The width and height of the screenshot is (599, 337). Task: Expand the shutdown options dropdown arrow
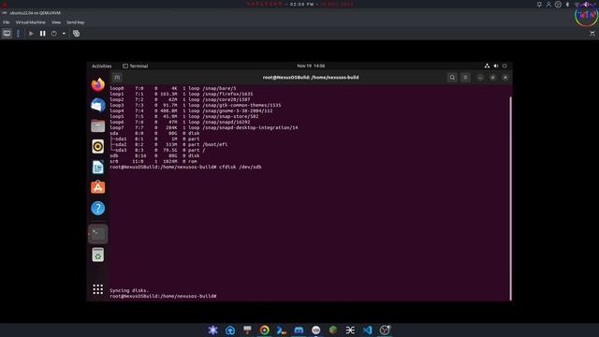(64, 34)
